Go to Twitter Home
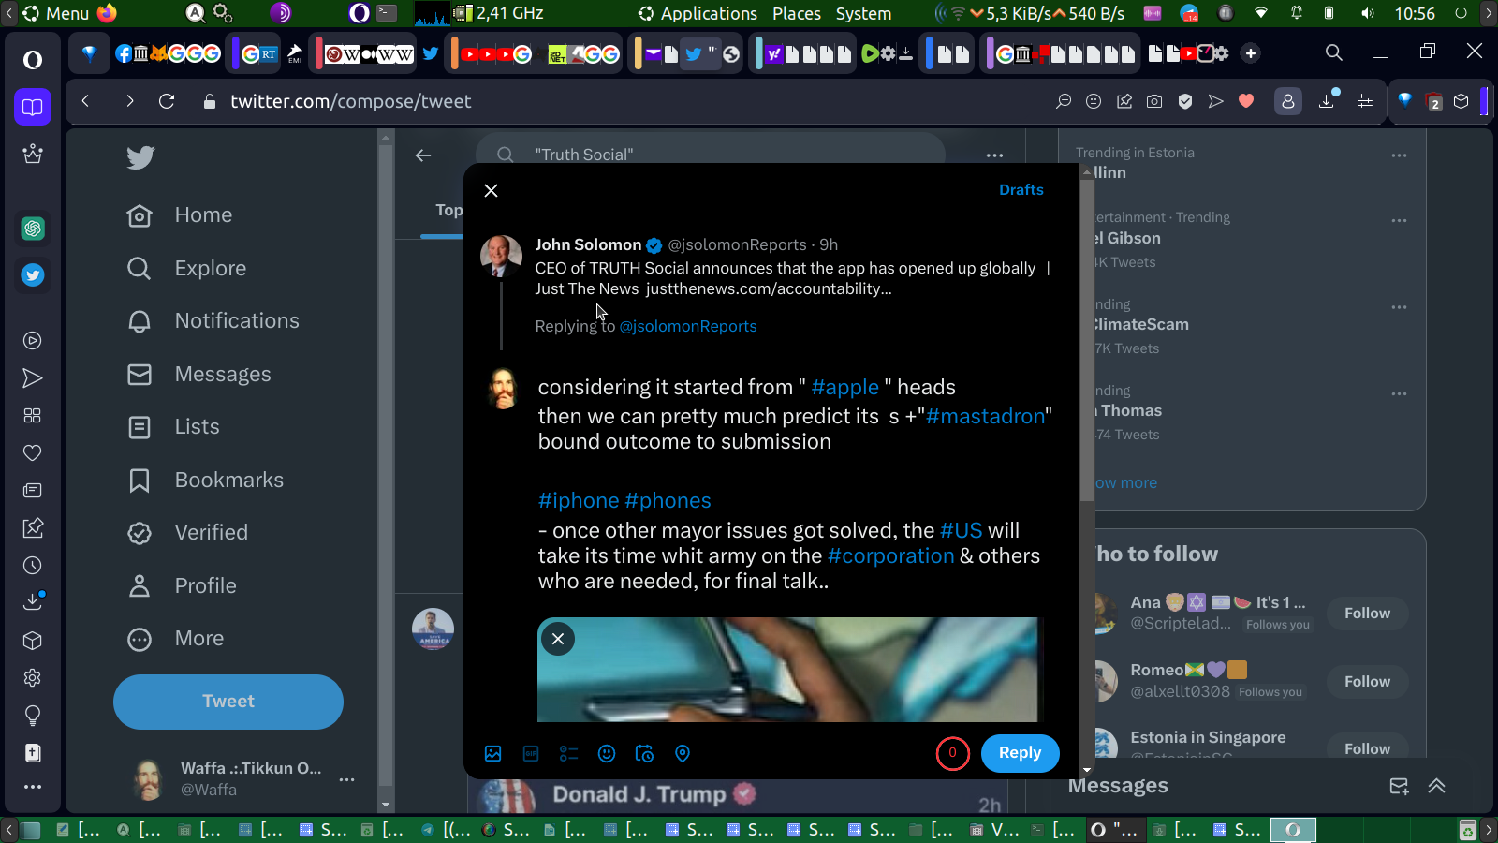 click(180, 215)
